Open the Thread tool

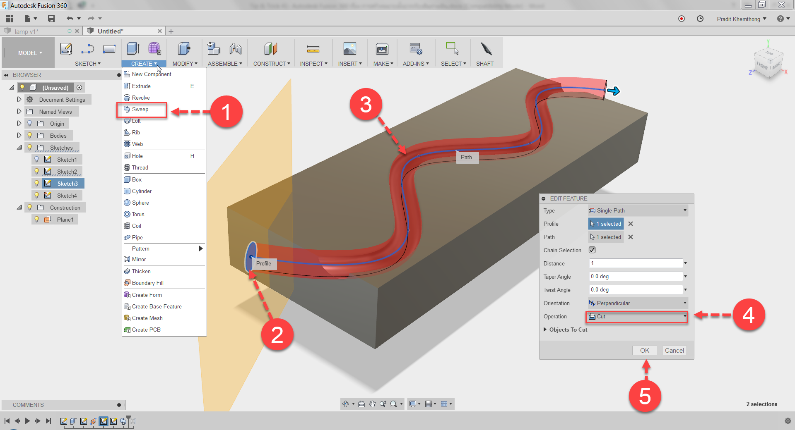tap(140, 167)
